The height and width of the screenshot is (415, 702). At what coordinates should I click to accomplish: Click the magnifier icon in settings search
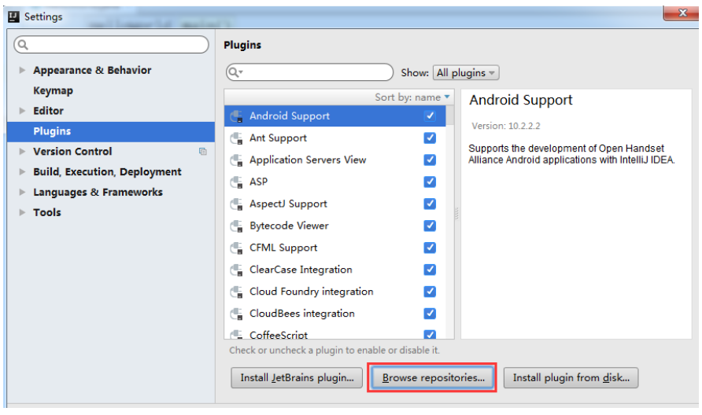coord(23,44)
